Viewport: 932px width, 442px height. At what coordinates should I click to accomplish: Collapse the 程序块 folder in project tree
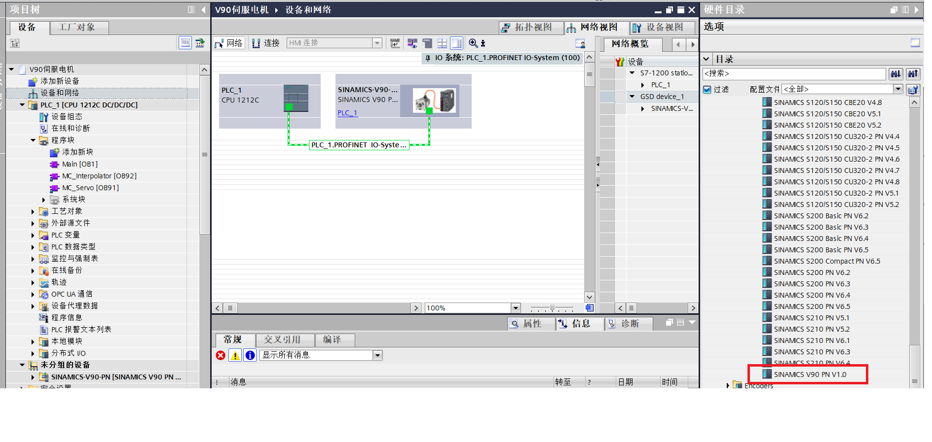coord(33,140)
